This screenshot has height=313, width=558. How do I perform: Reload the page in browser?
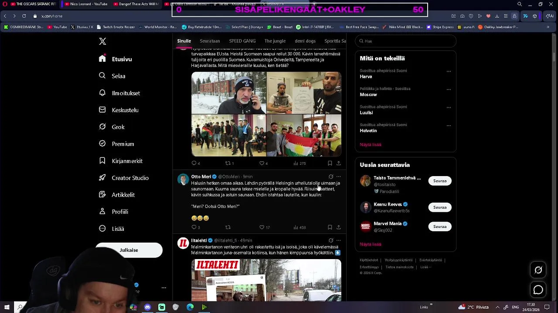(x=24, y=16)
